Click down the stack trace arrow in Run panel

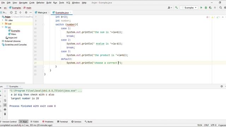tap(5, 96)
